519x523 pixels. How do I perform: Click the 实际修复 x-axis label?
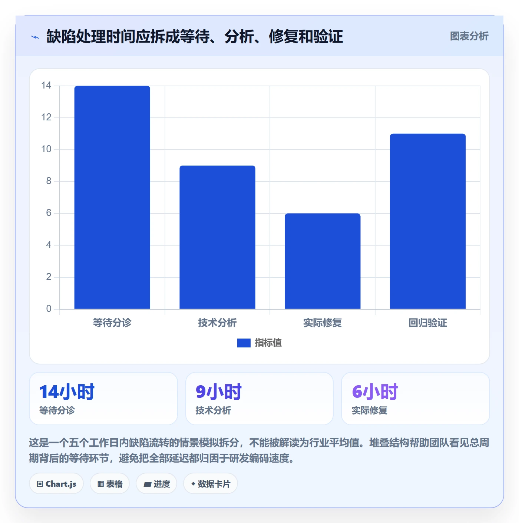323,323
